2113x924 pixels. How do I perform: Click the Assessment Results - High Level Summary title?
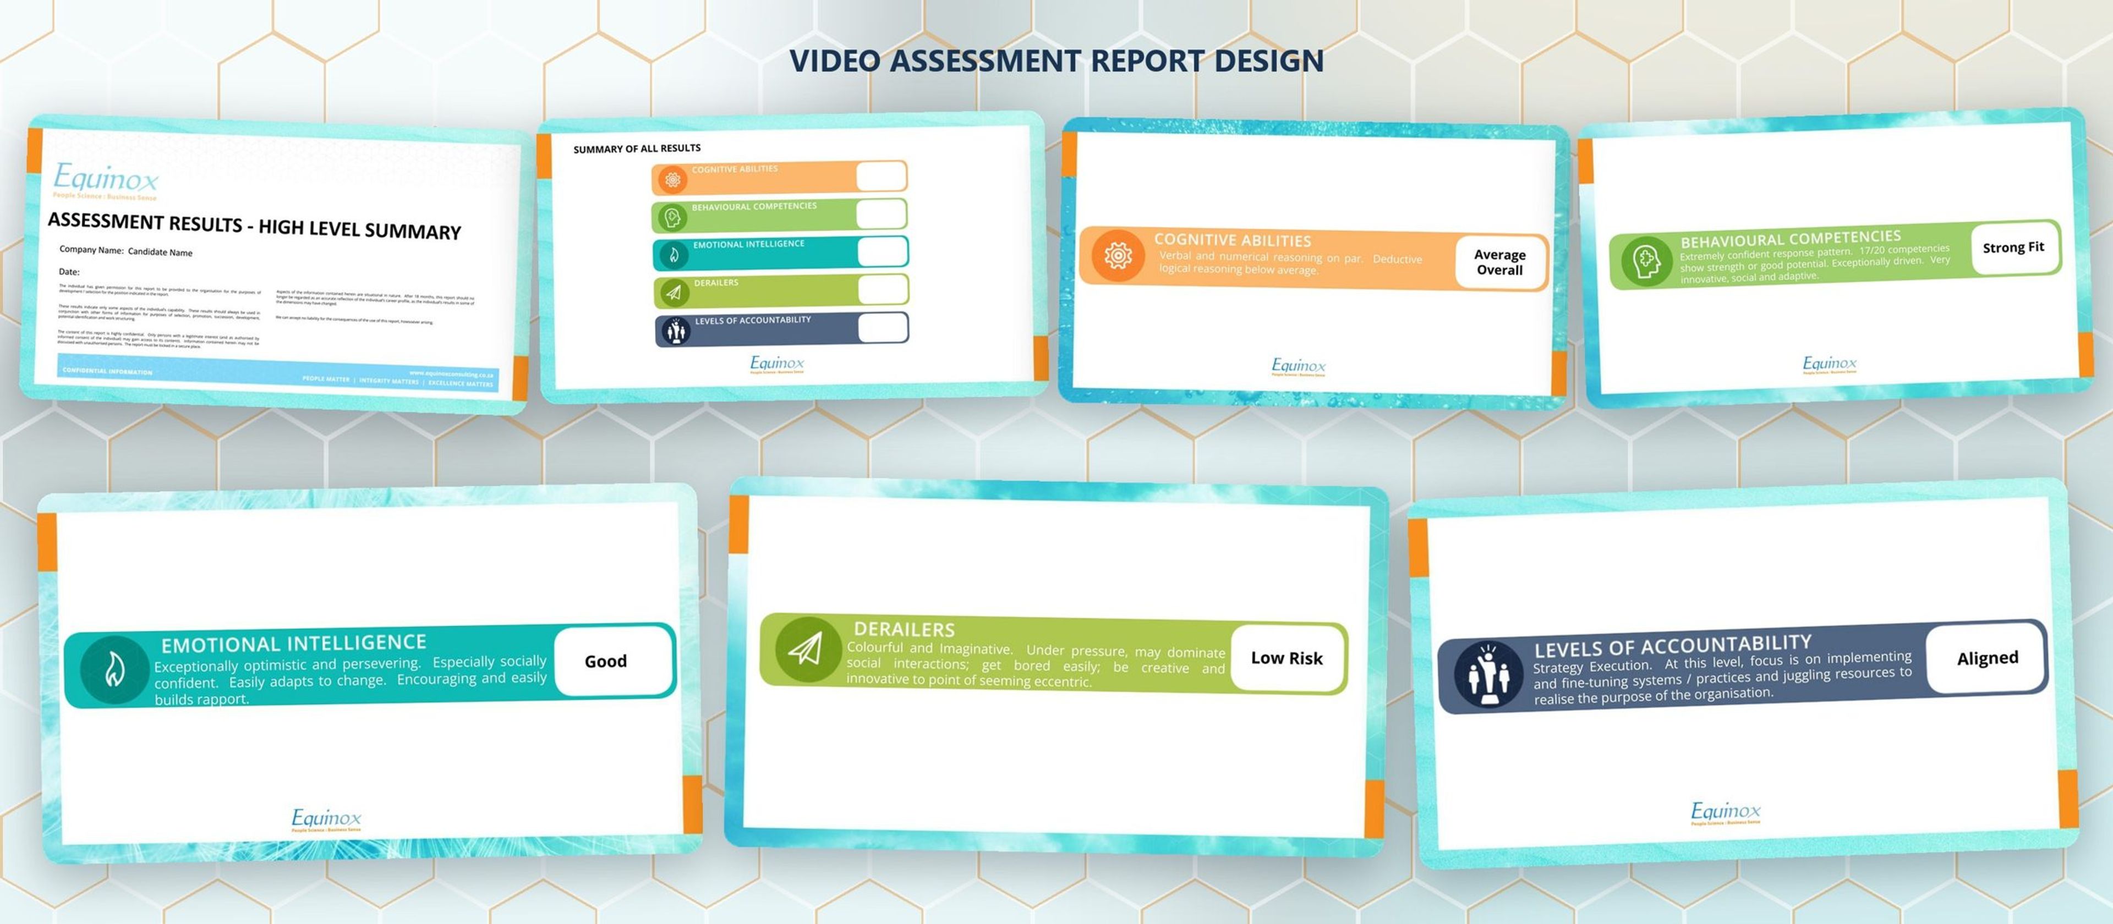[x=254, y=226]
